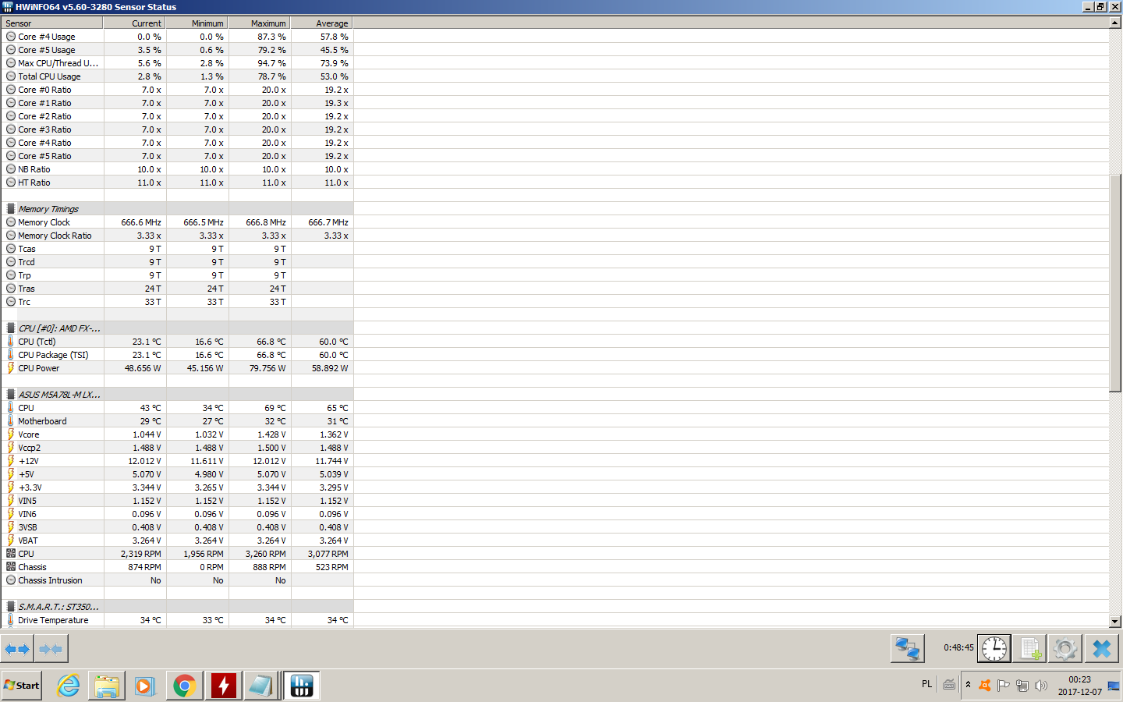Open the Action Center flag icon

pos(1004,685)
